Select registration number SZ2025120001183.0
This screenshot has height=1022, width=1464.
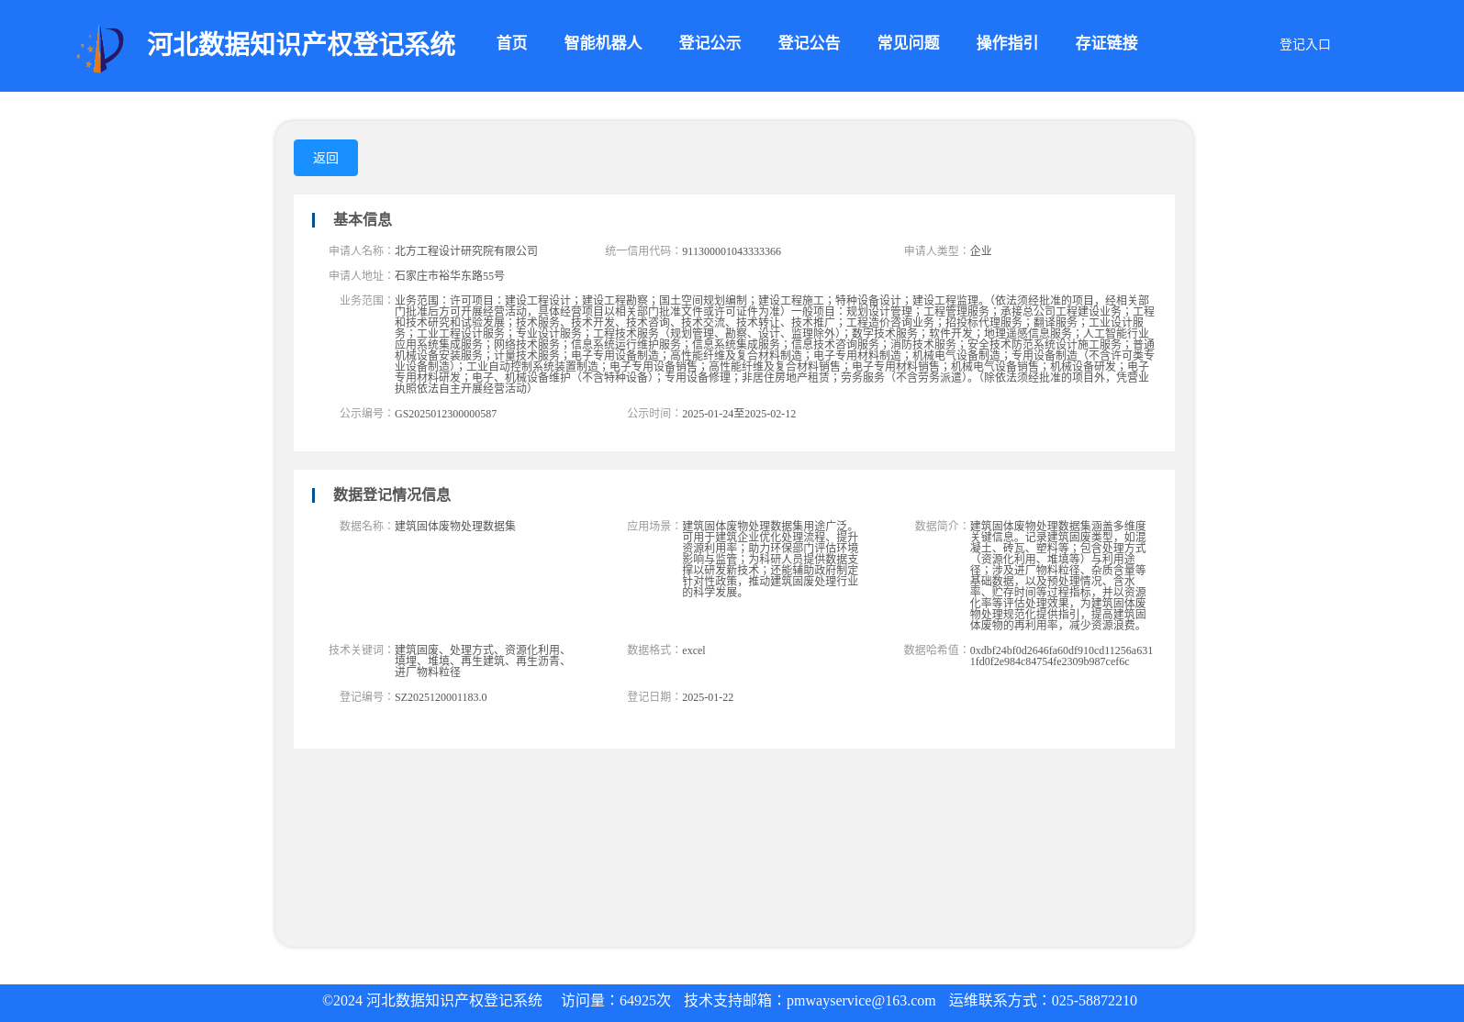click(x=441, y=697)
